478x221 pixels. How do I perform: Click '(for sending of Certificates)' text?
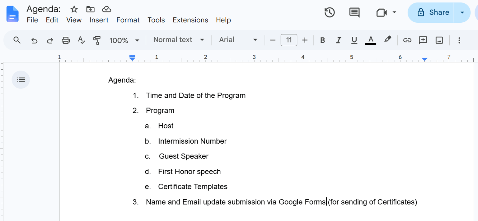point(372,202)
